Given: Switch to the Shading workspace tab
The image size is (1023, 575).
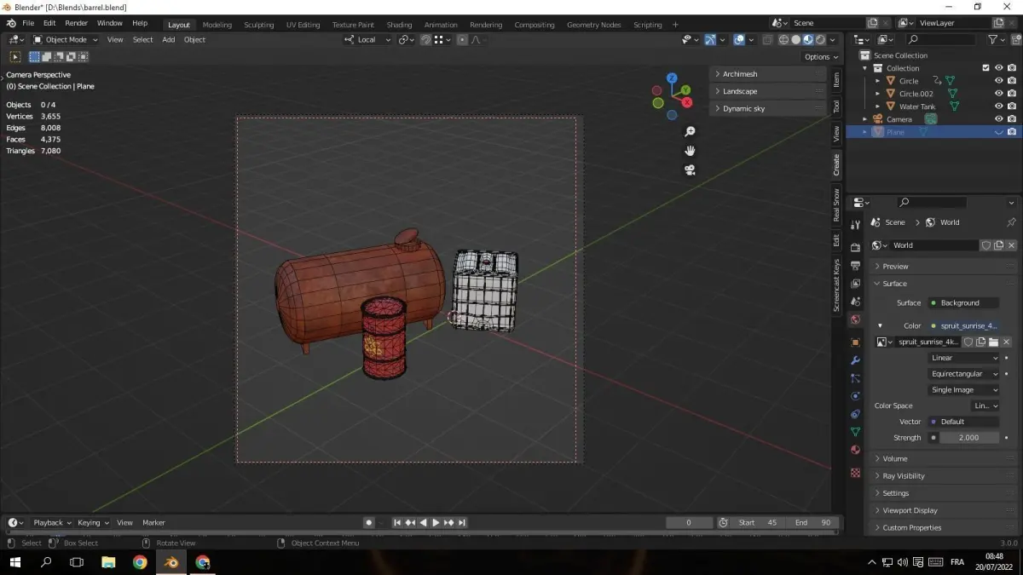Looking at the screenshot, I should coord(399,25).
